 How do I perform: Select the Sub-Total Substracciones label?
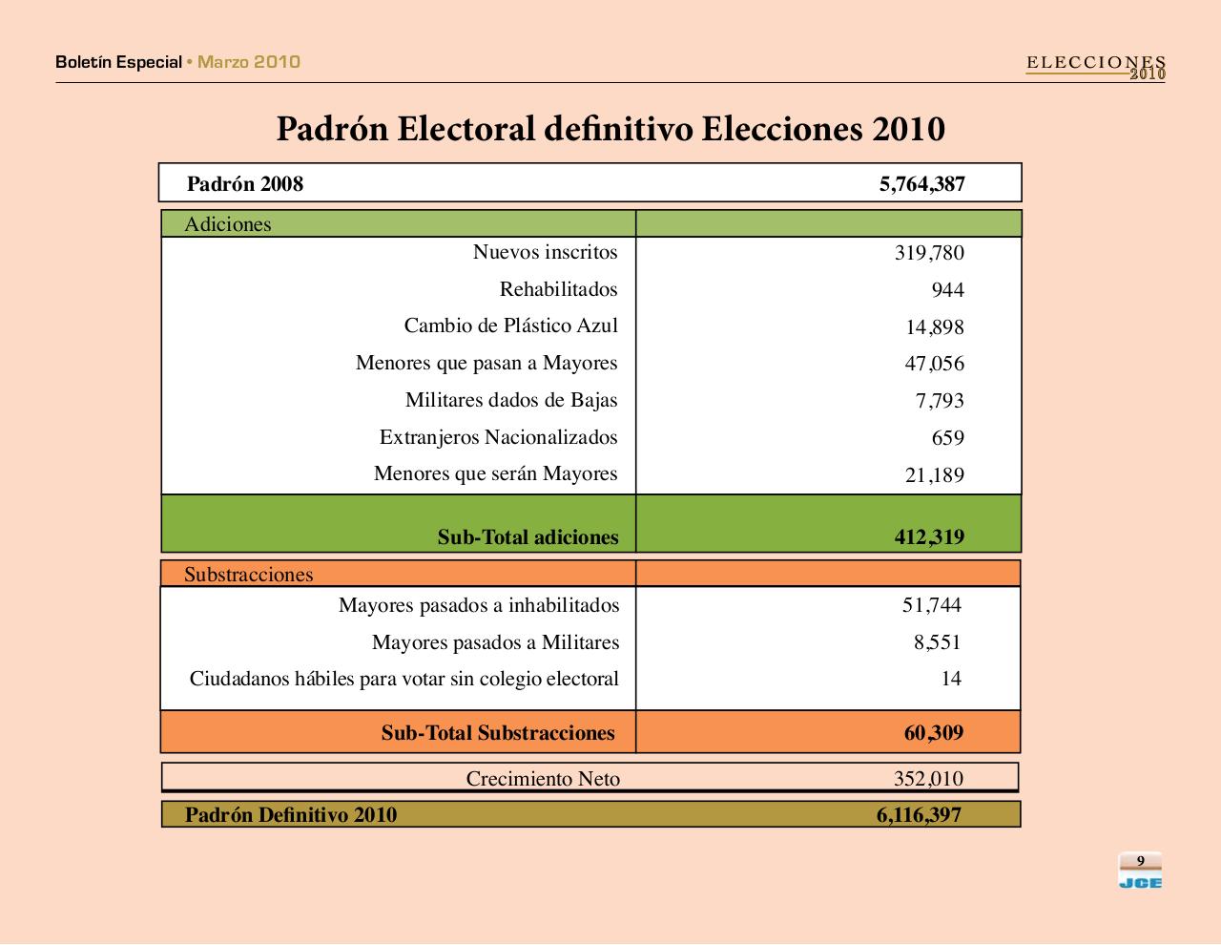[498, 733]
